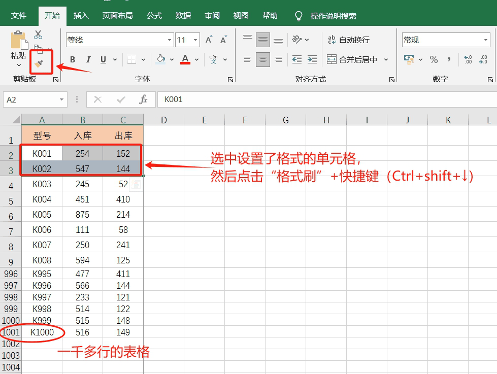This screenshot has height=374, width=497.
Task: Switch to the 数据 ribbon tab
Action: [x=183, y=15]
